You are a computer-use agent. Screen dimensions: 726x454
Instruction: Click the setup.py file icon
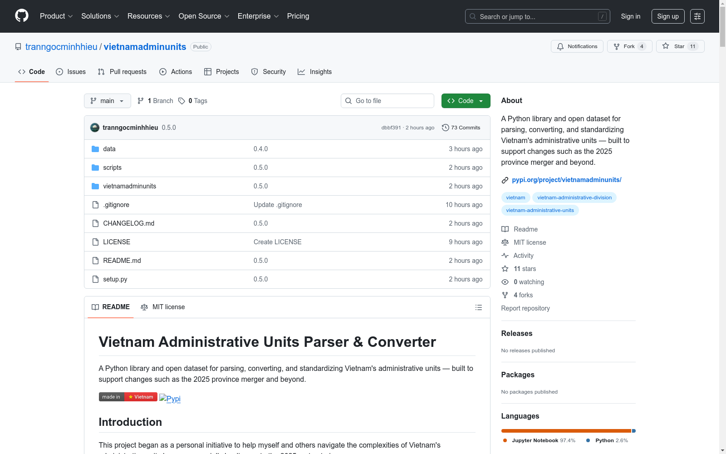coord(95,279)
